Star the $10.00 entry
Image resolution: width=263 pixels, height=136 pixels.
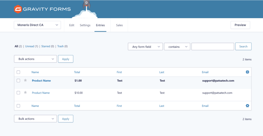[25, 92]
